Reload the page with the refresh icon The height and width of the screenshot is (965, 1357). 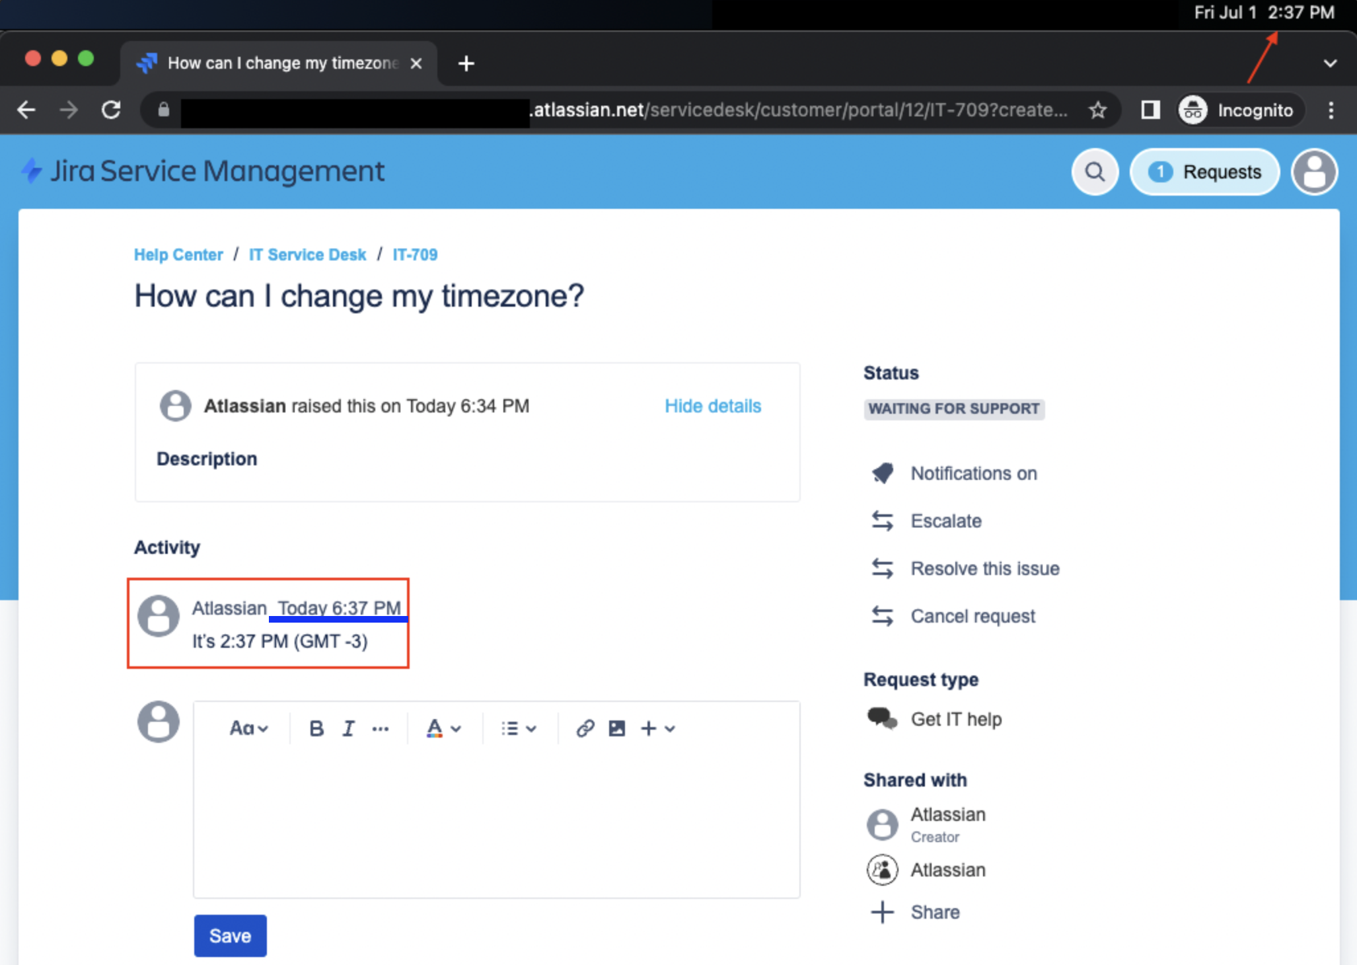click(111, 110)
